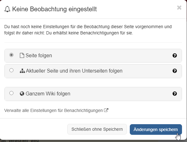The width and height of the screenshot is (187, 142).
Task: Click the "Keine Beobachtung eingestellt" dialog heading
Action: coord(54,9)
